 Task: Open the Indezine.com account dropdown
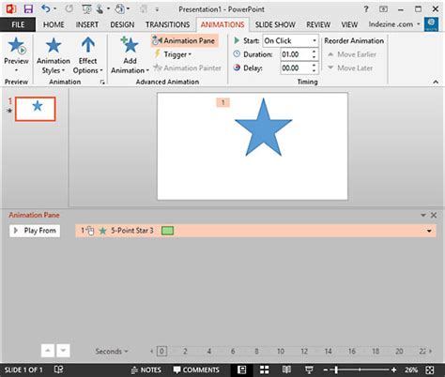pos(394,24)
